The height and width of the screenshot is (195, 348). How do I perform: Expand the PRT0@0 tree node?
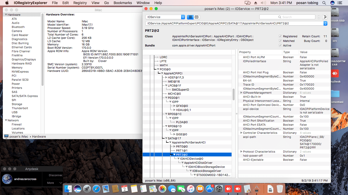pos(174,147)
